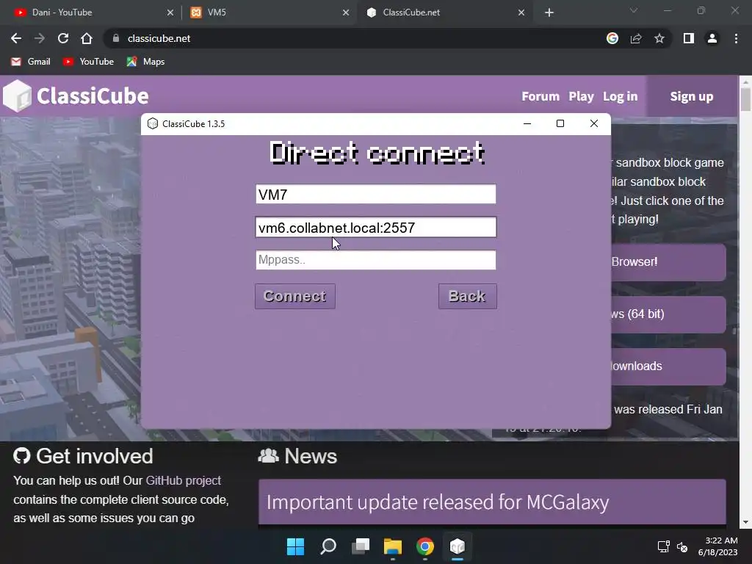Image resolution: width=752 pixels, height=564 pixels.
Task: Click the Browser! play button on site
Action: [668, 262]
